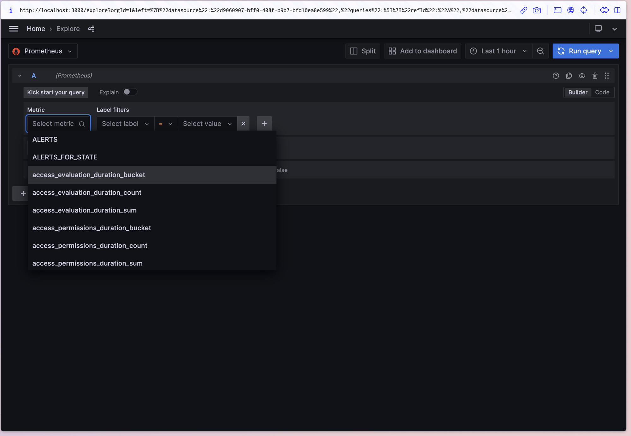Duplicate query A using the copy icon
This screenshot has width=631, height=436.
(x=569, y=76)
